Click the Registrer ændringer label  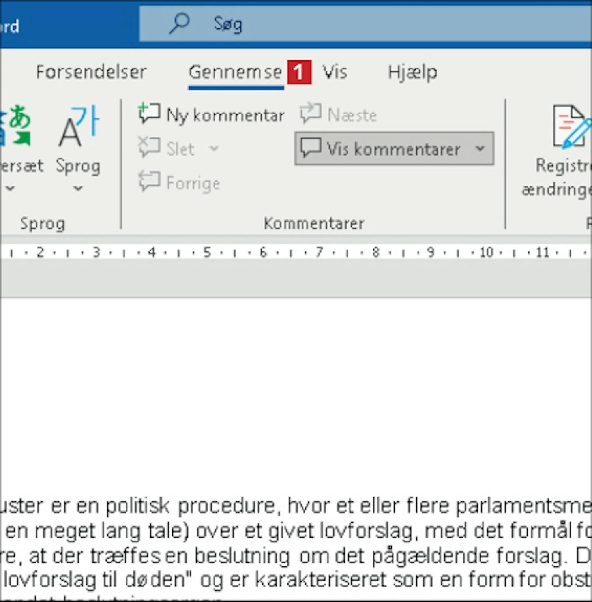click(556, 178)
